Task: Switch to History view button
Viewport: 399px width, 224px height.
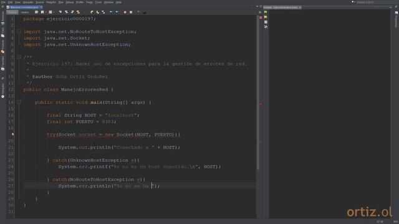Action: (25, 12)
